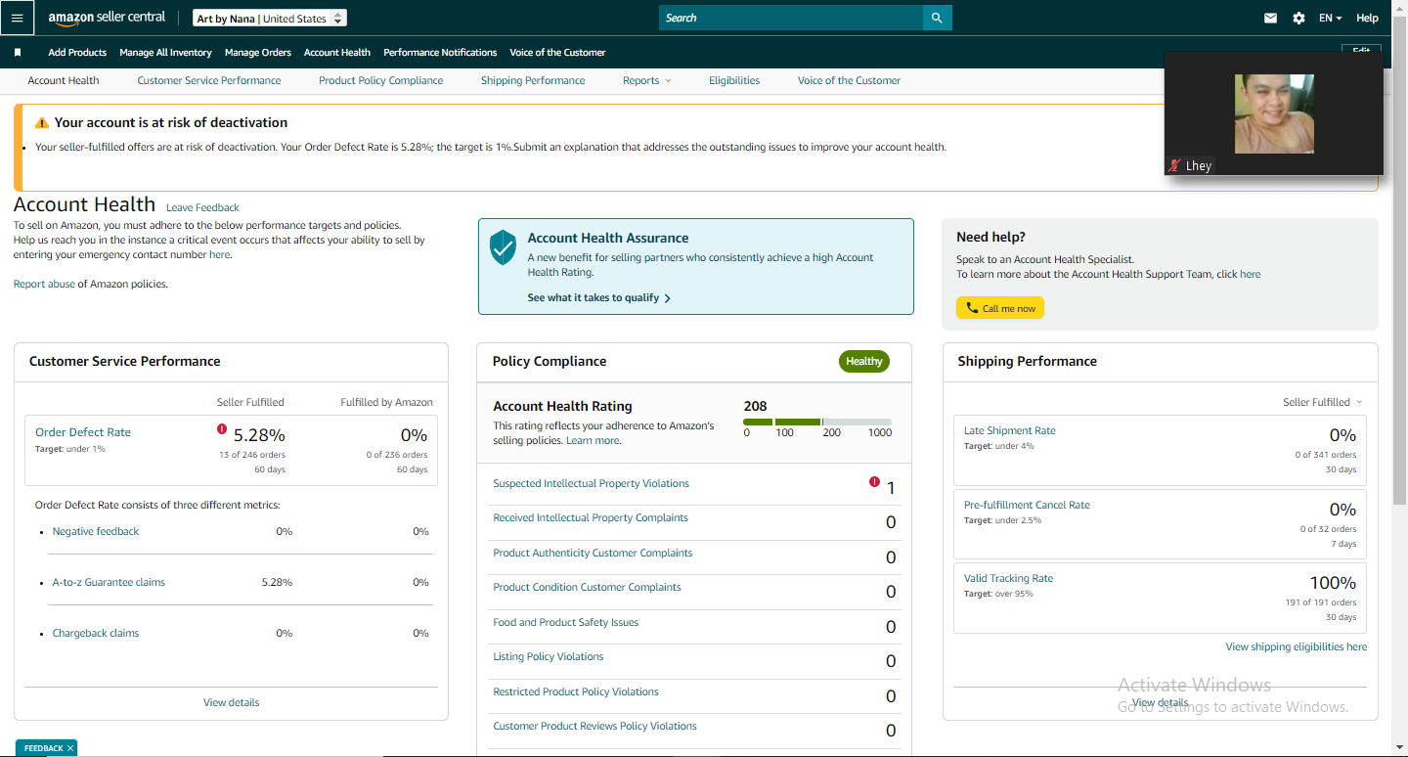Screen dimensions: 1408x757
Task: Click the Account Health Rating progress bar
Action: coord(817,423)
